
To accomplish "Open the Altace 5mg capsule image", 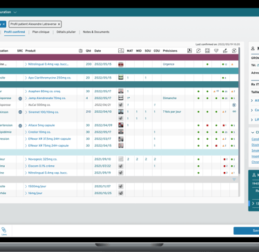I will pyautogui.click(x=121, y=125).
